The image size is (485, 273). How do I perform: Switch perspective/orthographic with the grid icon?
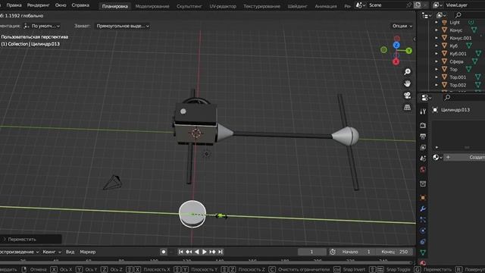408,108
